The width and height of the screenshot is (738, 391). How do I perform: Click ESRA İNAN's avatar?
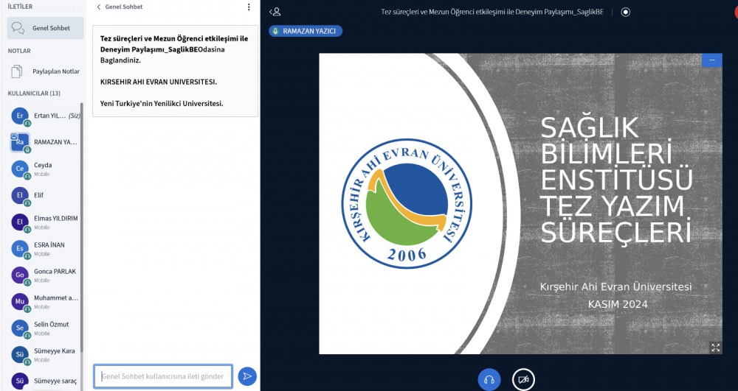point(20,248)
